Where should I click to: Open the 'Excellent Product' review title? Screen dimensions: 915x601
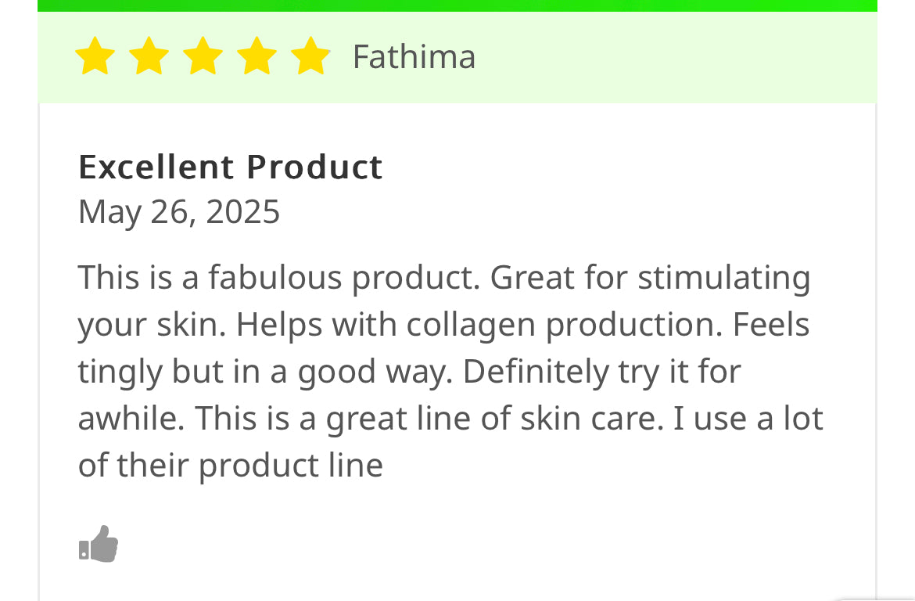tap(230, 167)
